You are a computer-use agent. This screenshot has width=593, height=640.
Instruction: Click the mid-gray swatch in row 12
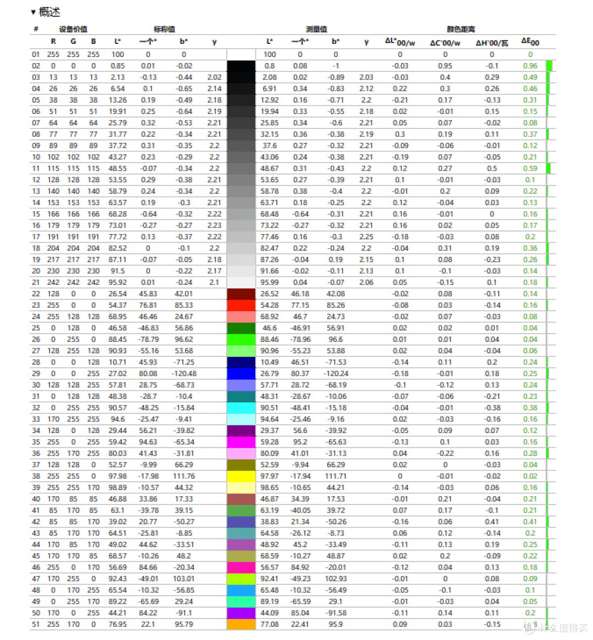241,180
